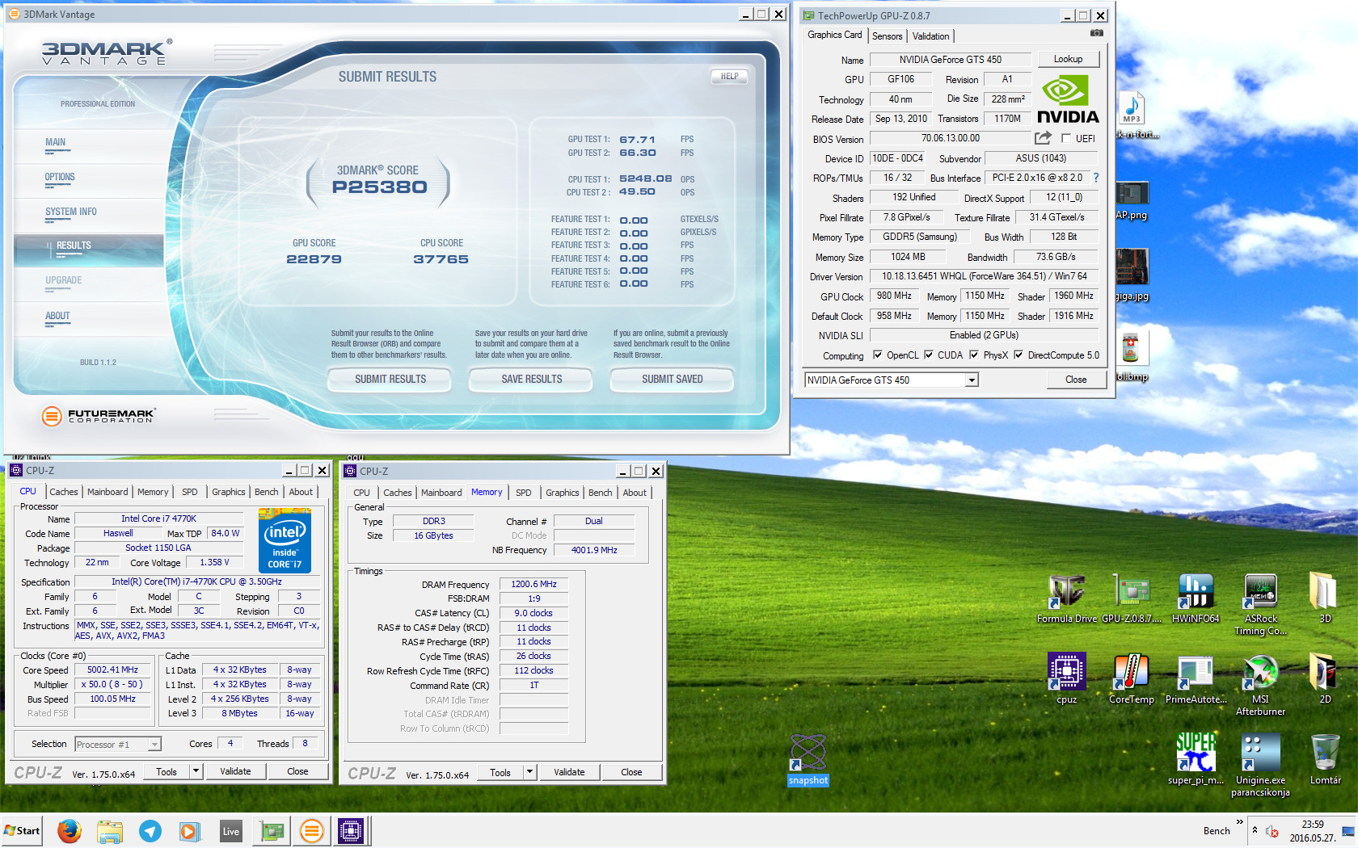1358x848 pixels.
Task: Expand the Bench toolbar chevron in the taskbar
Action: pyautogui.click(x=1240, y=822)
